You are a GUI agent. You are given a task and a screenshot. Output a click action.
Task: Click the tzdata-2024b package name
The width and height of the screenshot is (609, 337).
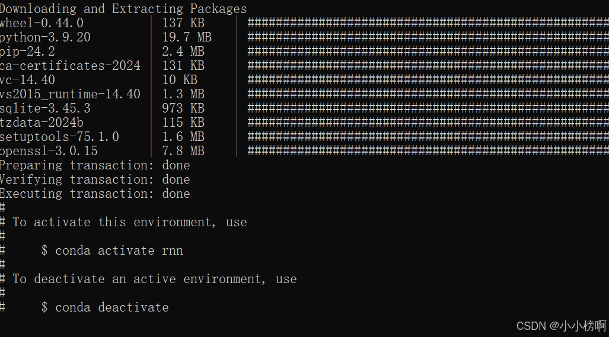coord(42,123)
